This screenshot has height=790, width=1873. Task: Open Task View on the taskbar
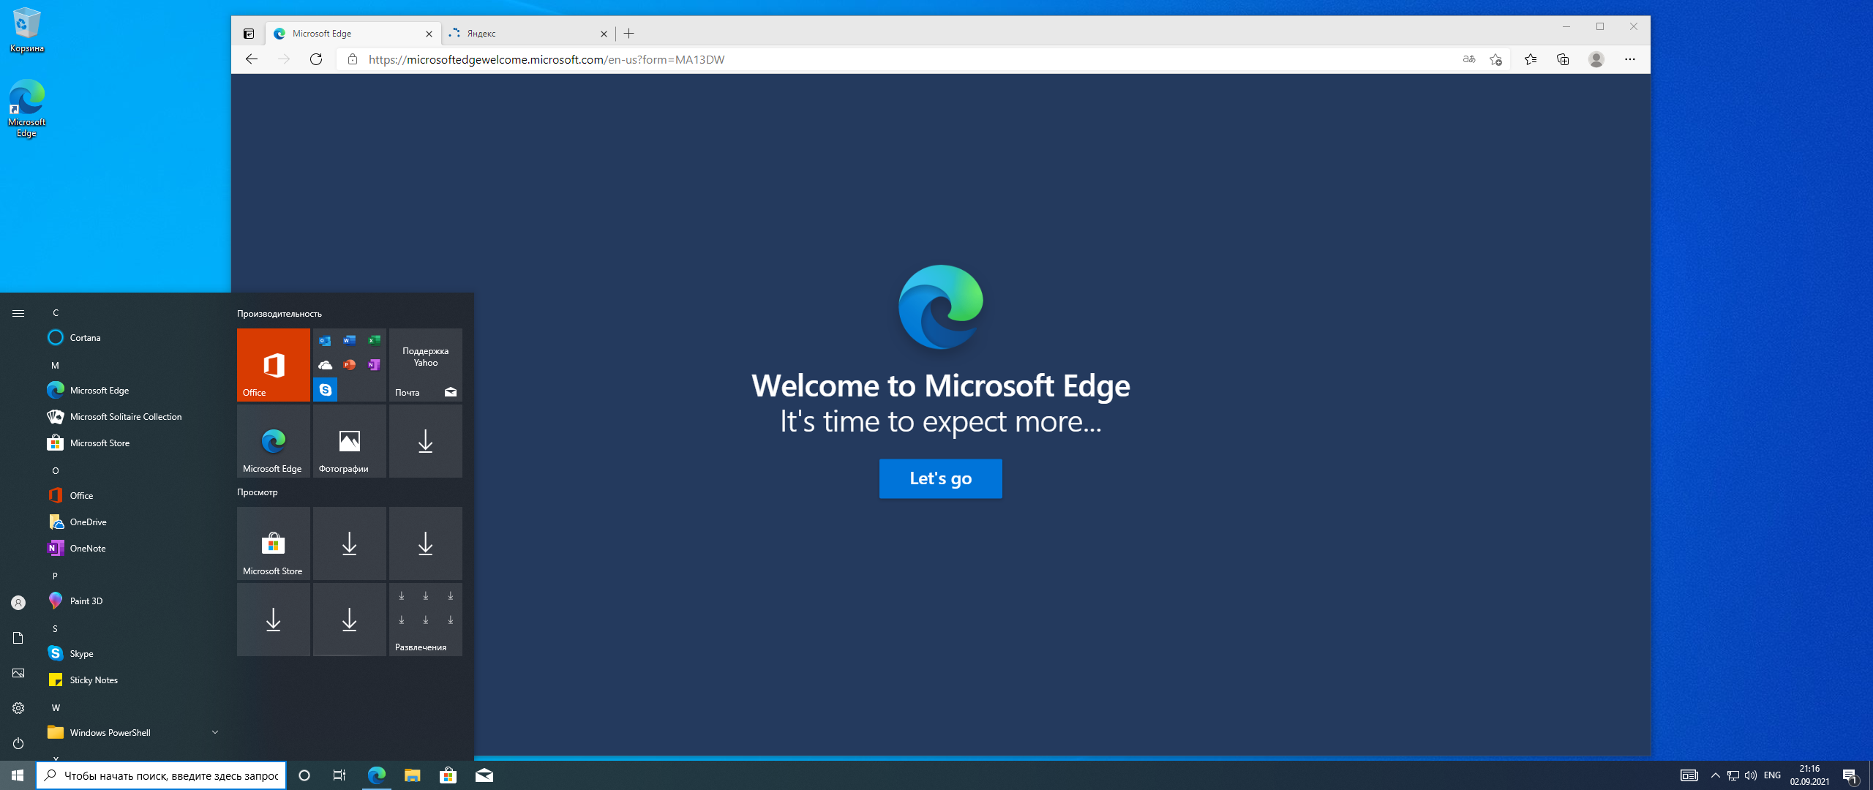[339, 775]
